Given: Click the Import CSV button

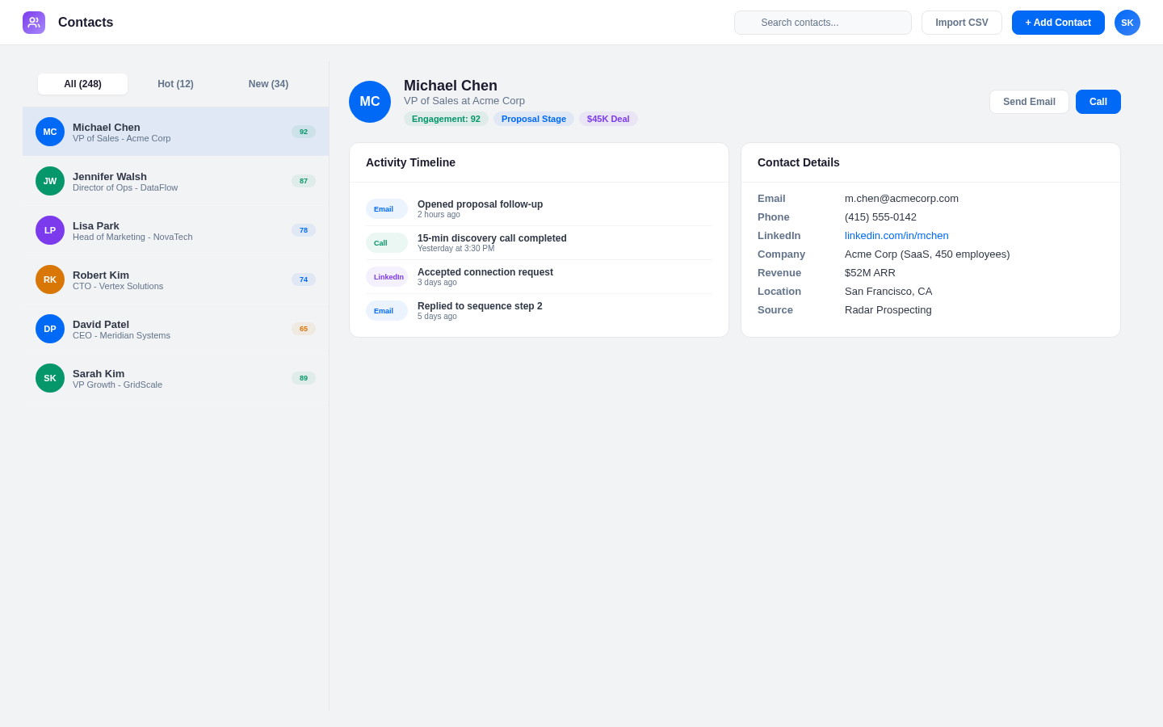Looking at the screenshot, I should click(962, 23).
